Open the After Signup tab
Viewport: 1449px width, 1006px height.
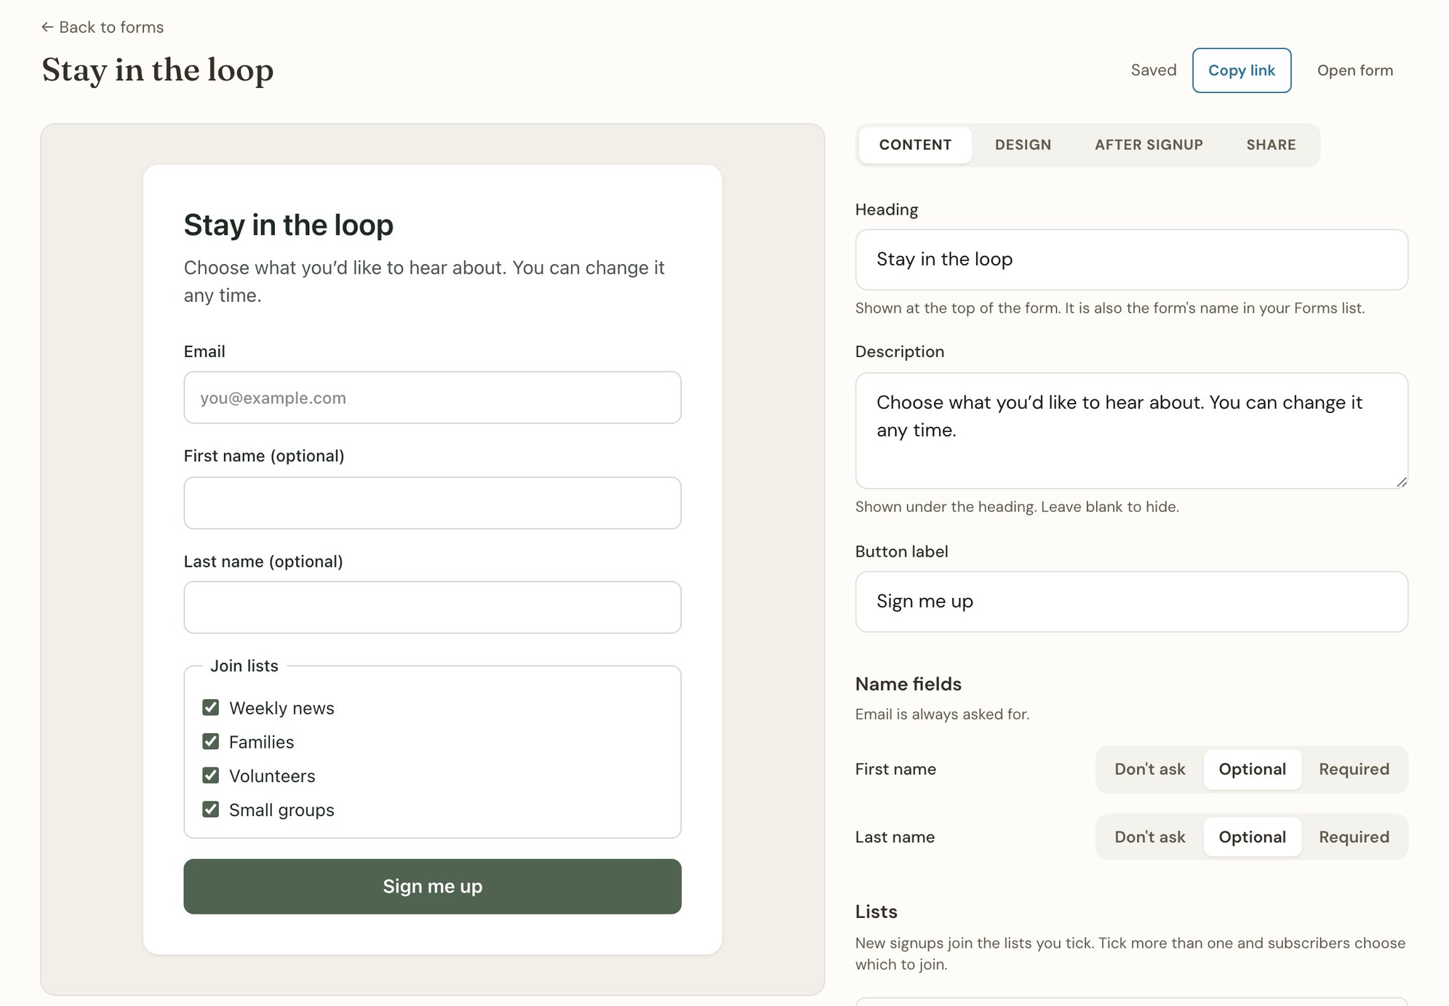1149,145
